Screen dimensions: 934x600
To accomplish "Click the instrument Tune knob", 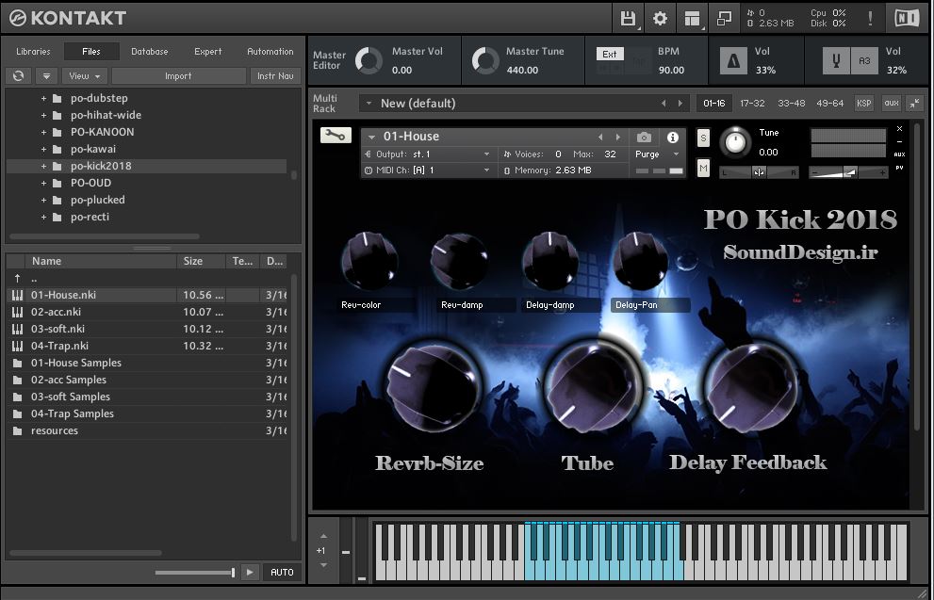I will tap(736, 143).
